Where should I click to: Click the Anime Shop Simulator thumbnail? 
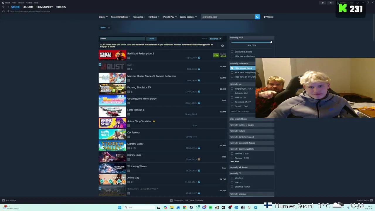coord(112,123)
